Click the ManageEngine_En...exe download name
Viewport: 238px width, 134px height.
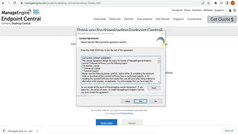(20, 131)
